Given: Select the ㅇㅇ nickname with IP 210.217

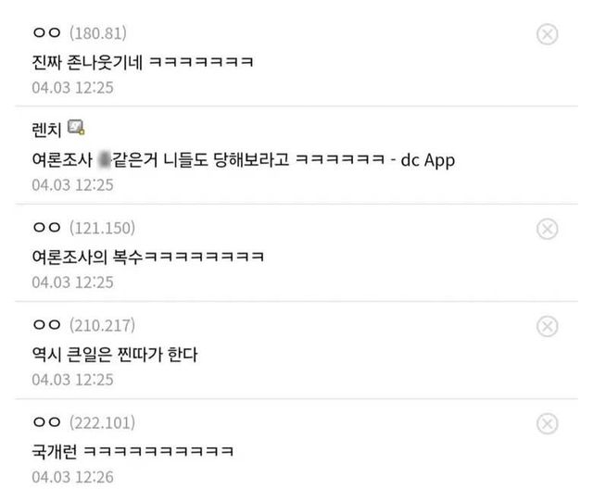Looking at the screenshot, I should tap(47, 325).
